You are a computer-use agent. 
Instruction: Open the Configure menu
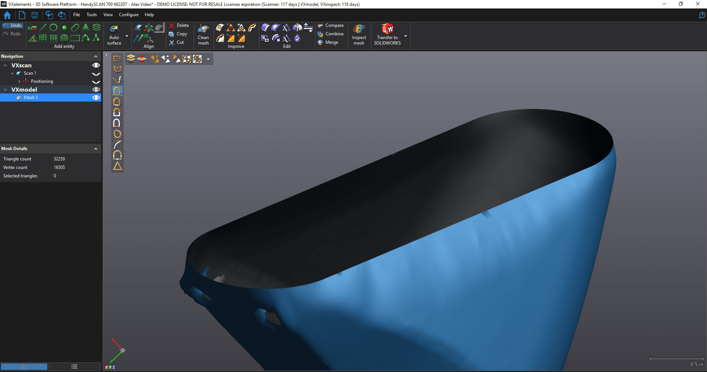pyautogui.click(x=129, y=15)
